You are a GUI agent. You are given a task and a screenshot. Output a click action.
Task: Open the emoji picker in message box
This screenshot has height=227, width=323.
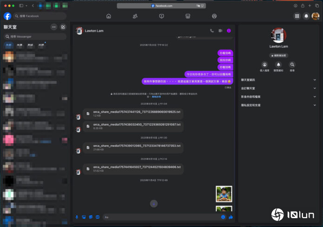tap(223, 217)
